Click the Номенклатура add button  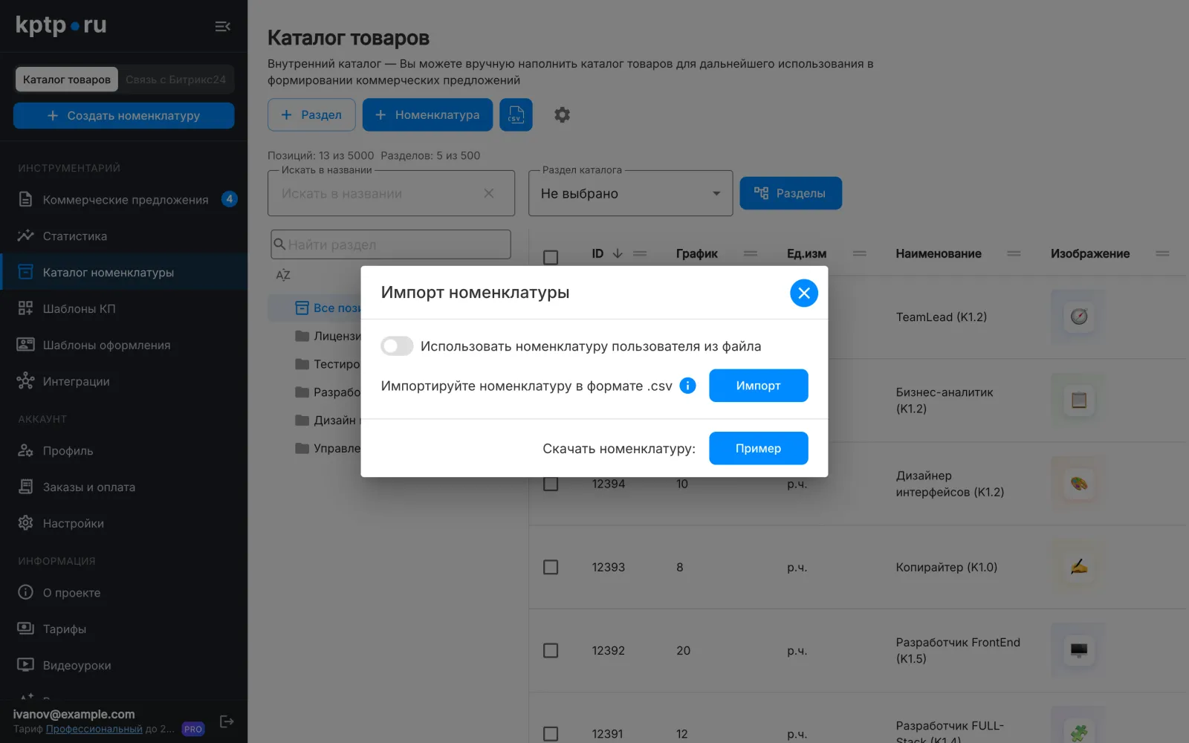point(427,115)
